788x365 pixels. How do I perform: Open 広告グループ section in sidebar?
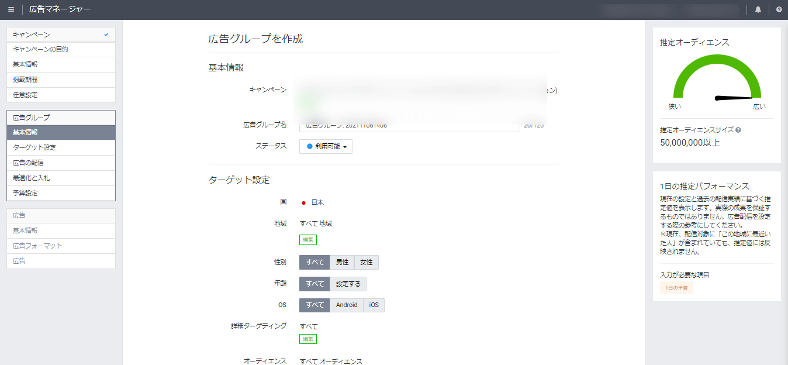[x=61, y=118]
